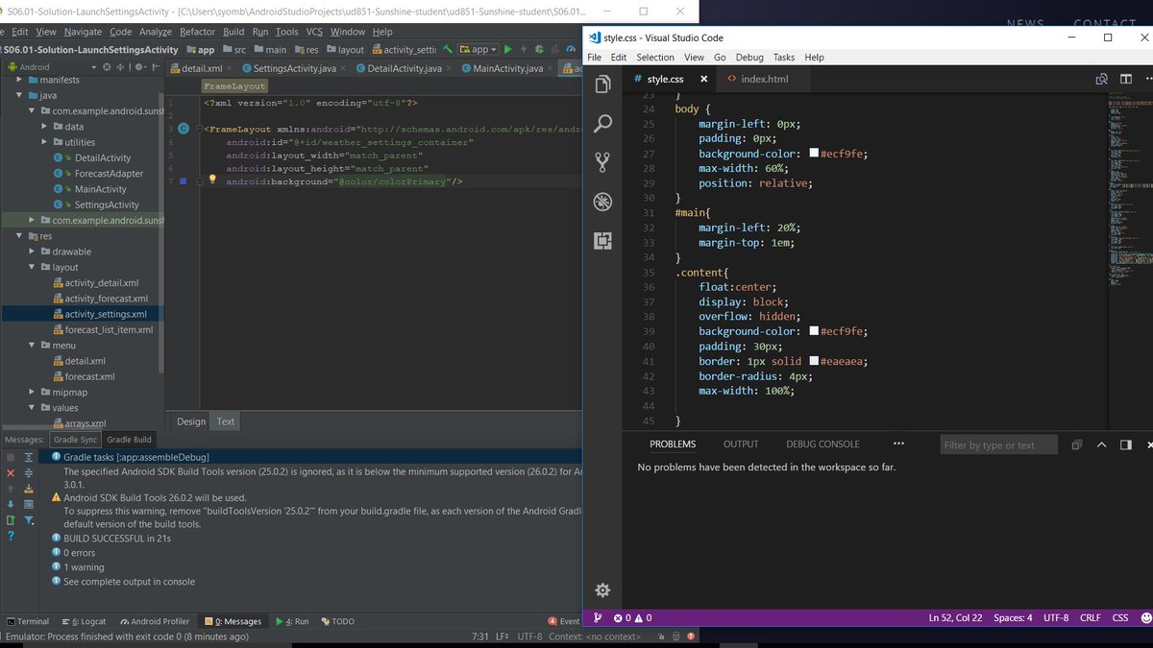This screenshot has width=1153, height=648.
Task: Click the more actions ellipsis beside DEBUG CONSOLE
Action: click(x=898, y=444)
